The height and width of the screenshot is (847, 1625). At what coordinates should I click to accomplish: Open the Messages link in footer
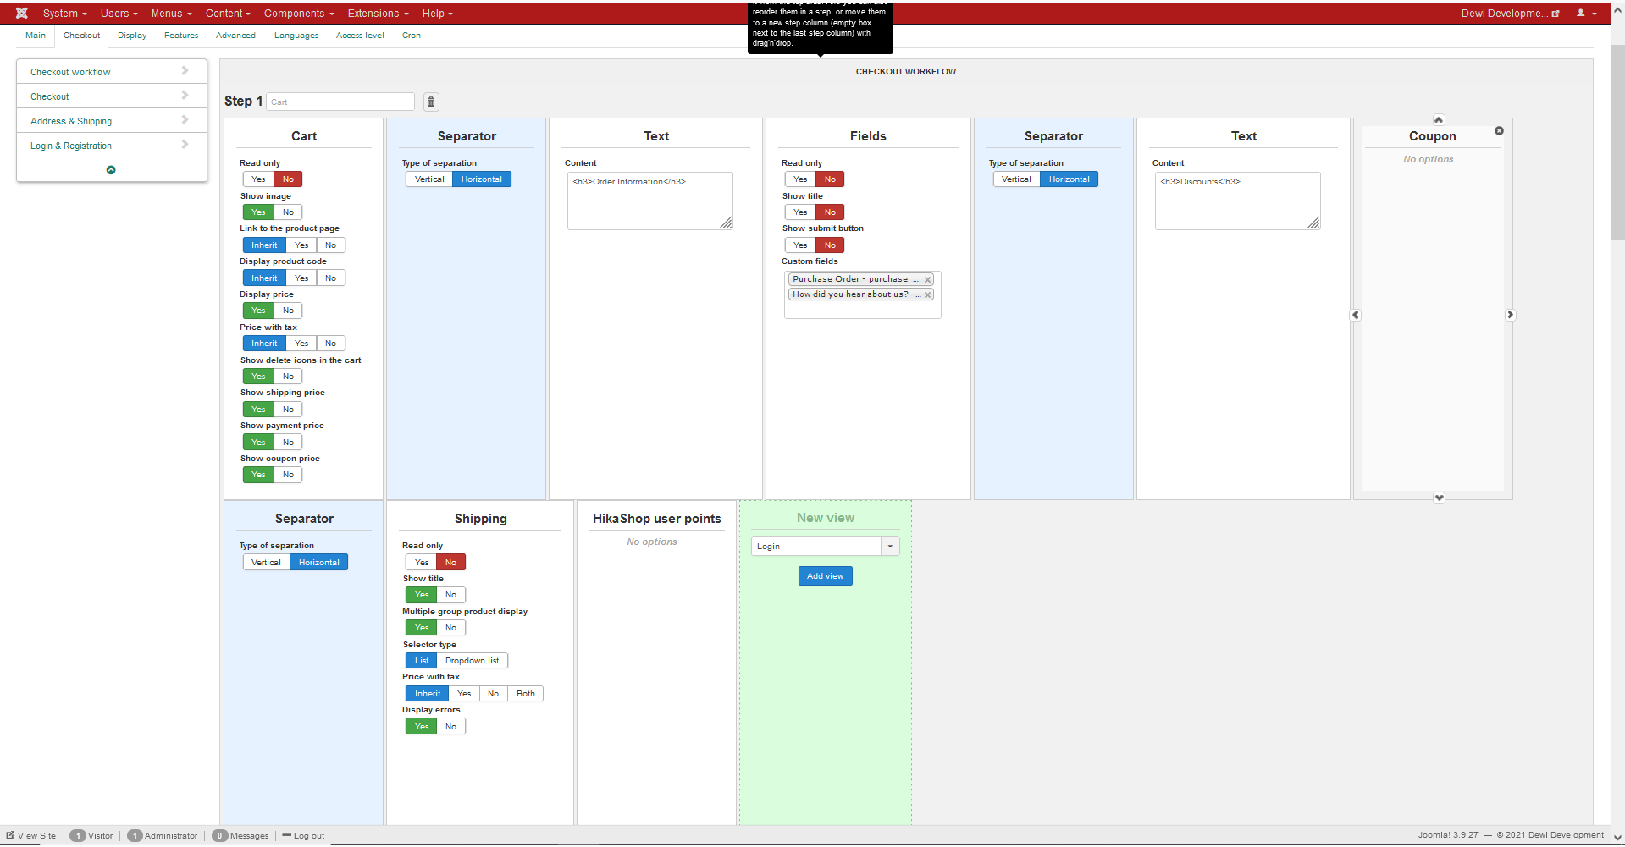(249, 836)
